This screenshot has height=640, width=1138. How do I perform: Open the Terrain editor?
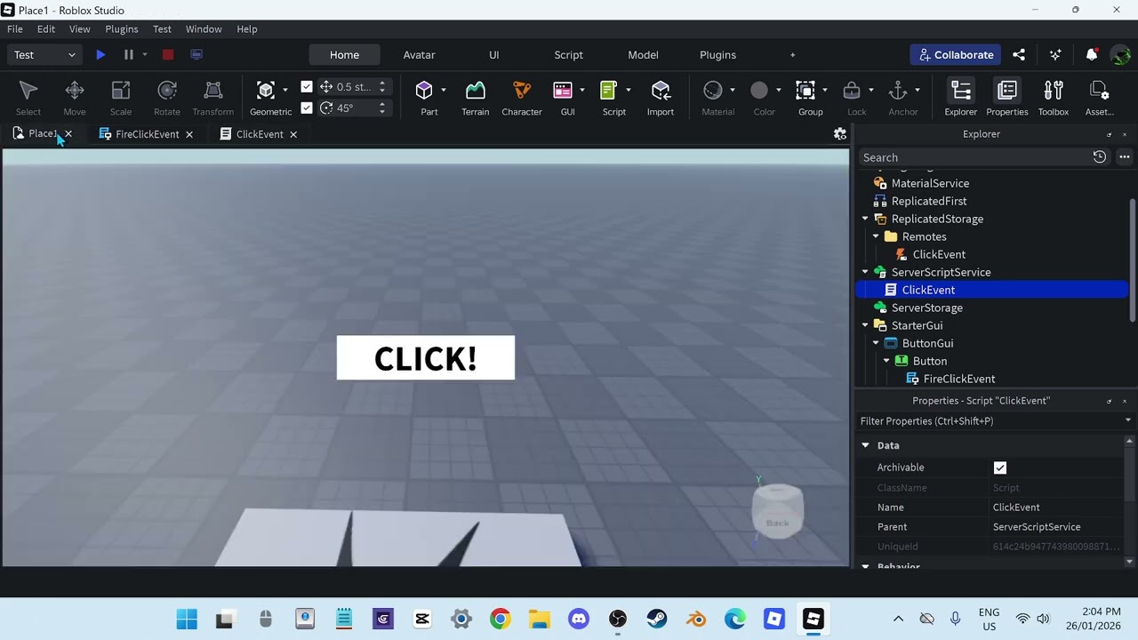point(476,98)
